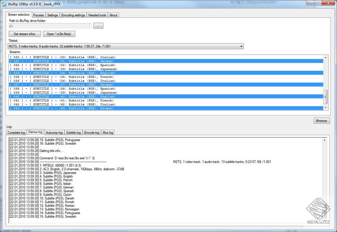Open the Process tab
The height and width of the screenshot is (232, 337).
(x=38, y=15)
